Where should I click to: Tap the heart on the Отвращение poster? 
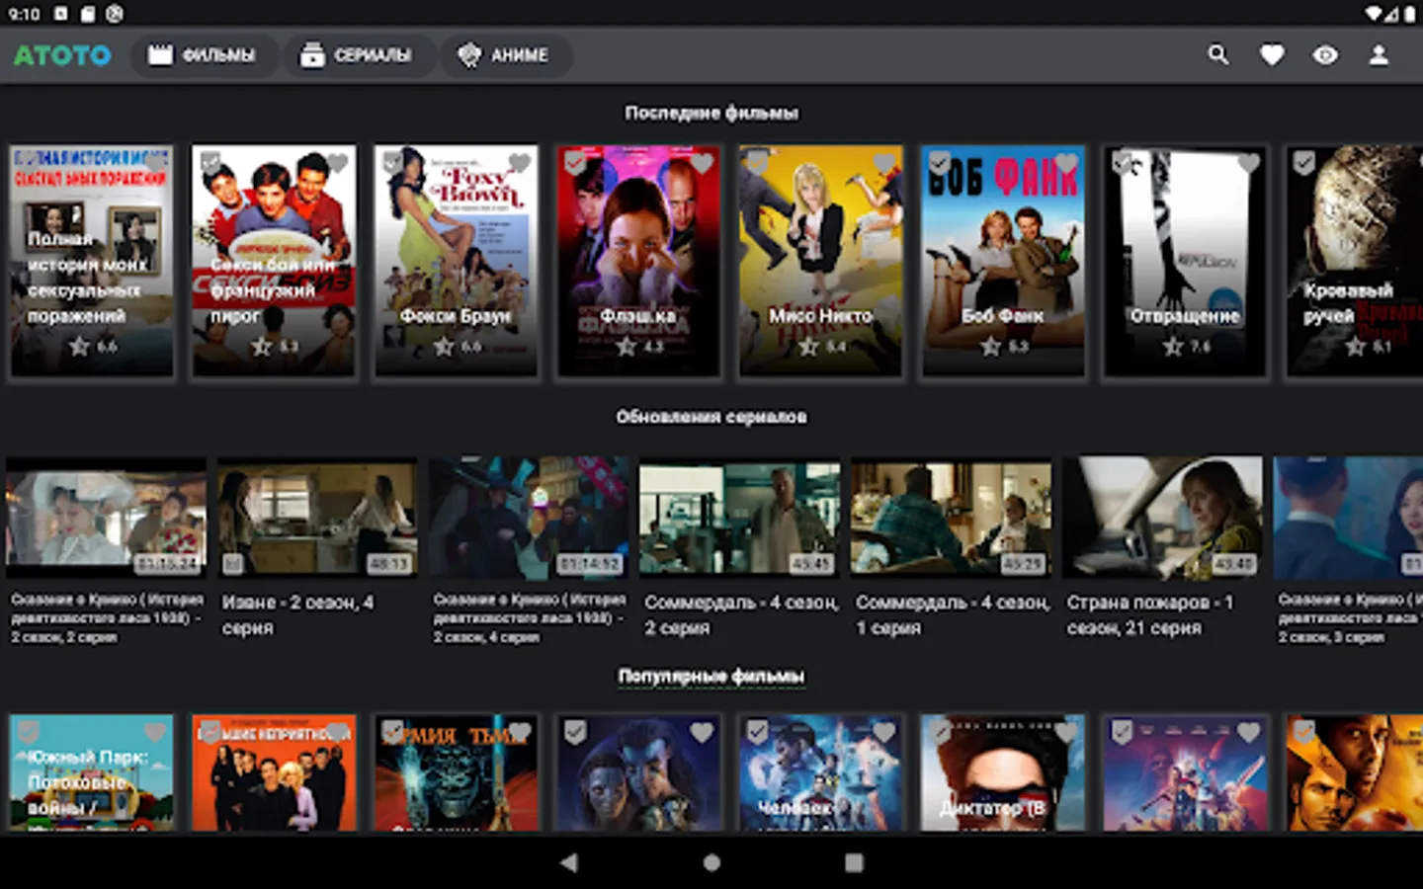(1249, 163)
